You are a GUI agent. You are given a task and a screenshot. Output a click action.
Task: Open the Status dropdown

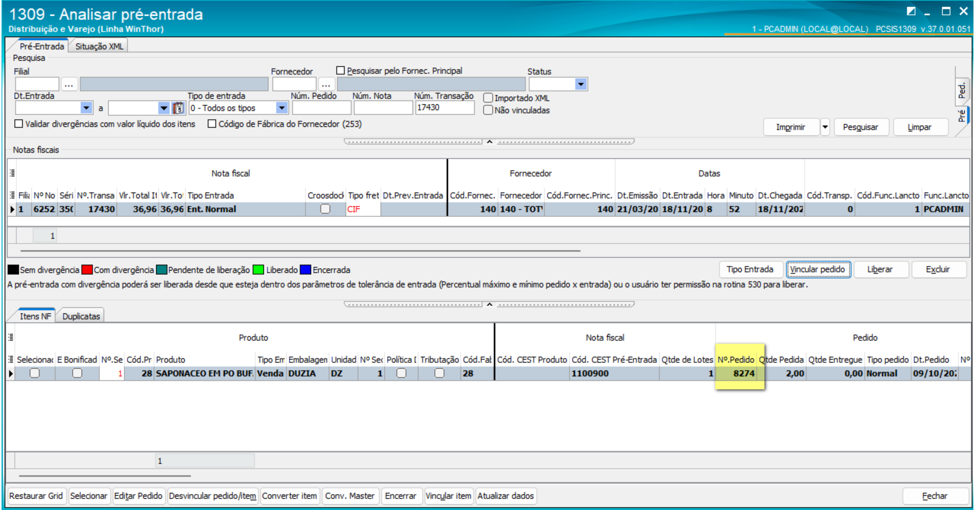tap(581, 84)
